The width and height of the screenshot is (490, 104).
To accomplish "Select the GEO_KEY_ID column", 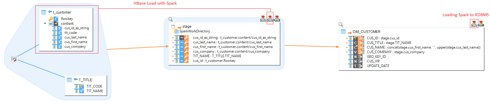I will coord(376,57).
